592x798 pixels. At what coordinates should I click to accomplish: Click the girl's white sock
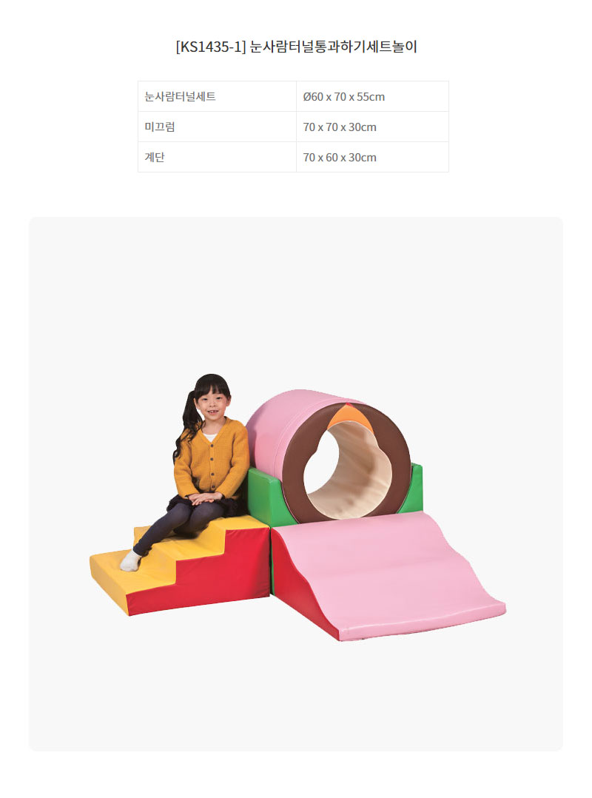pos(130,561)
